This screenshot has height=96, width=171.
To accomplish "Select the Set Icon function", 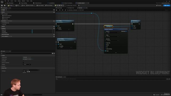I will pyautogui.click(x=5, y=25).
